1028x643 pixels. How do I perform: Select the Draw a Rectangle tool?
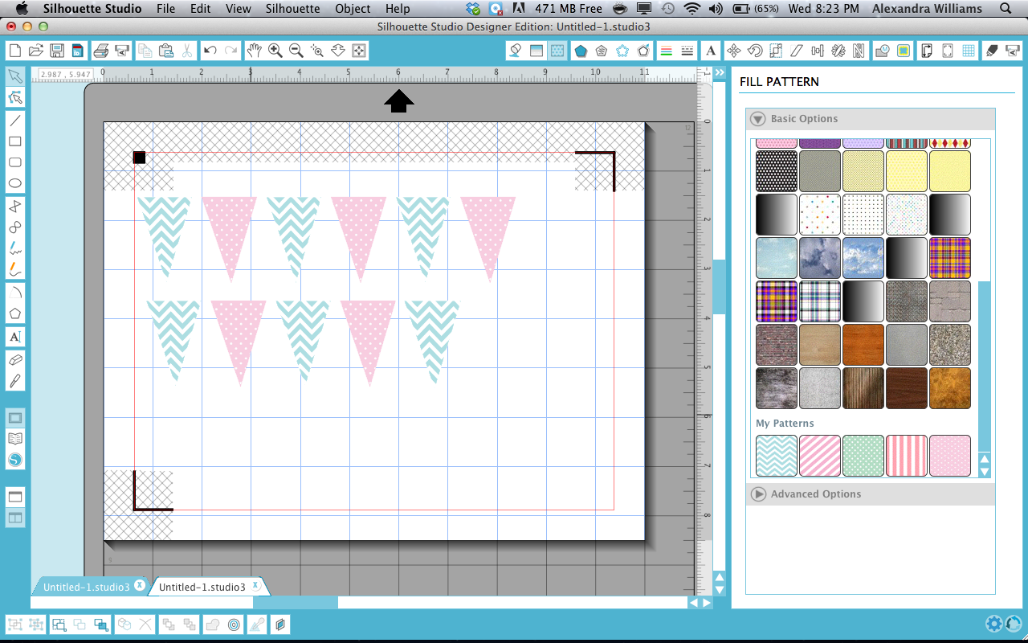tap(14, 141)
